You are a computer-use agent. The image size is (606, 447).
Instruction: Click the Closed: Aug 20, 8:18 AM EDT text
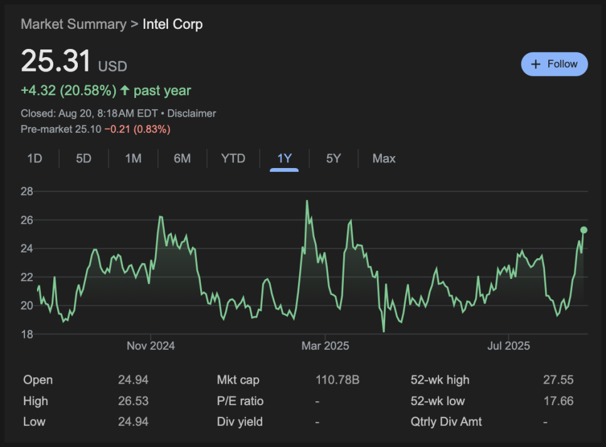tap(89, 113)
